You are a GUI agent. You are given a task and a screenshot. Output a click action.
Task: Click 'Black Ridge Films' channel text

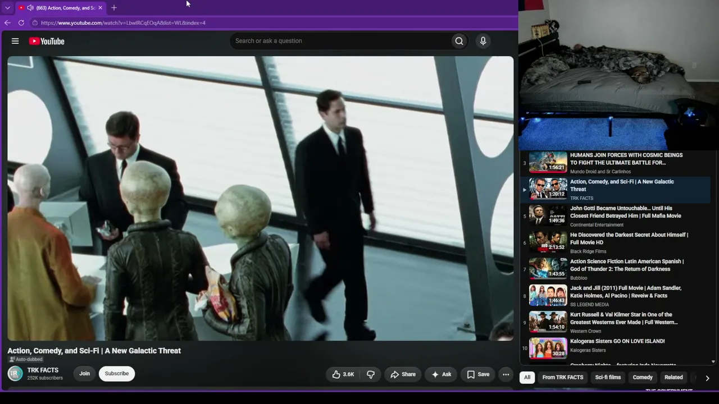(x=588, y=251)
